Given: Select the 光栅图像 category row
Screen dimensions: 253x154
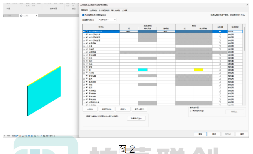Looking at the screenshot, I should click(x=162, y=52).
